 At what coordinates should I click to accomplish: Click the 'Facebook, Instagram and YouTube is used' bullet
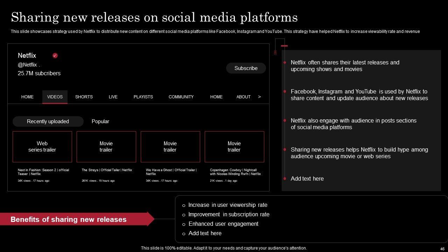point(359,95)
